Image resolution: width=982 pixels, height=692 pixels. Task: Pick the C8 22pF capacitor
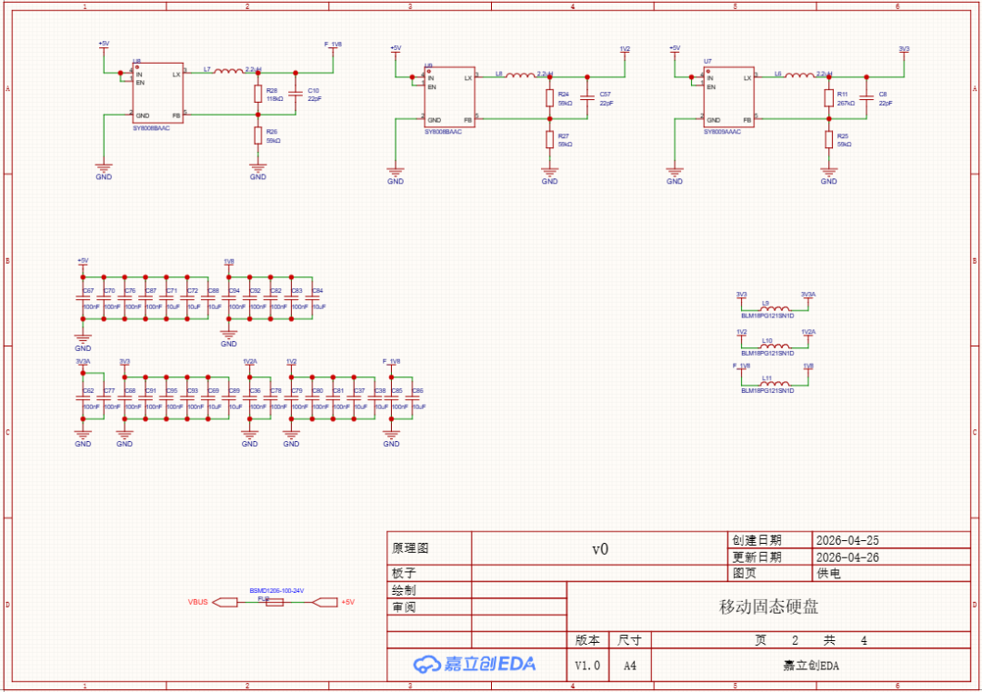[867, 98]
